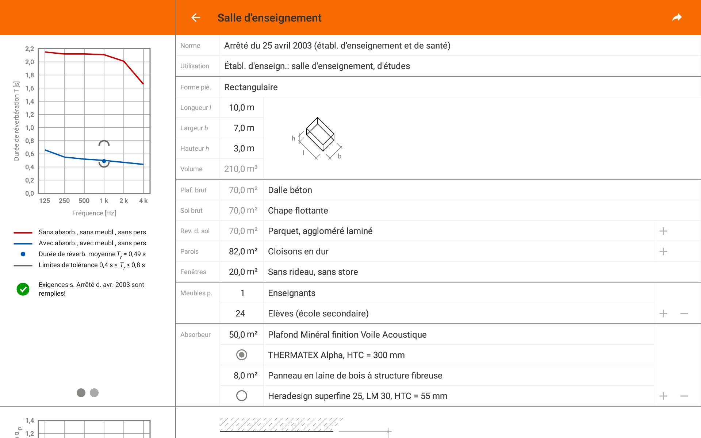Add absorber with plus icon
This screenshot has height=438, width=701.
pos(663,396)
